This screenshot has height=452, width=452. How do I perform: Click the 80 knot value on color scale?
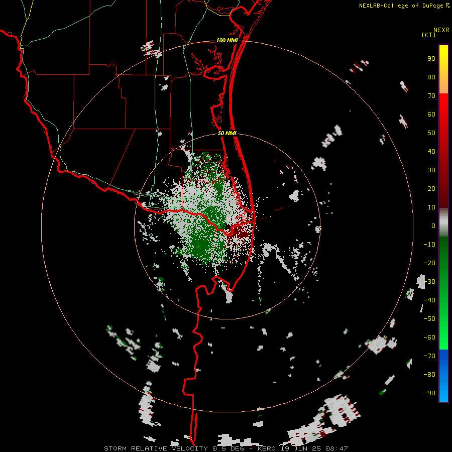tap(431, 77)
